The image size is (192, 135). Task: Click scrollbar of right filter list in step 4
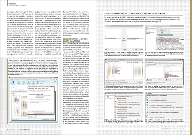[x=182, y=72]
